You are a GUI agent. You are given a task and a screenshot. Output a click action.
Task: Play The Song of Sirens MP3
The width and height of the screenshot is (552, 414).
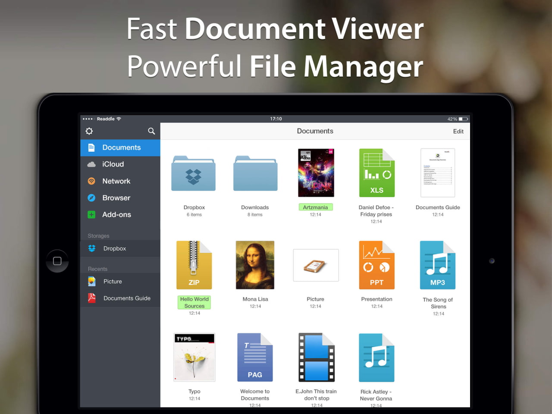(x=437, y=265)
